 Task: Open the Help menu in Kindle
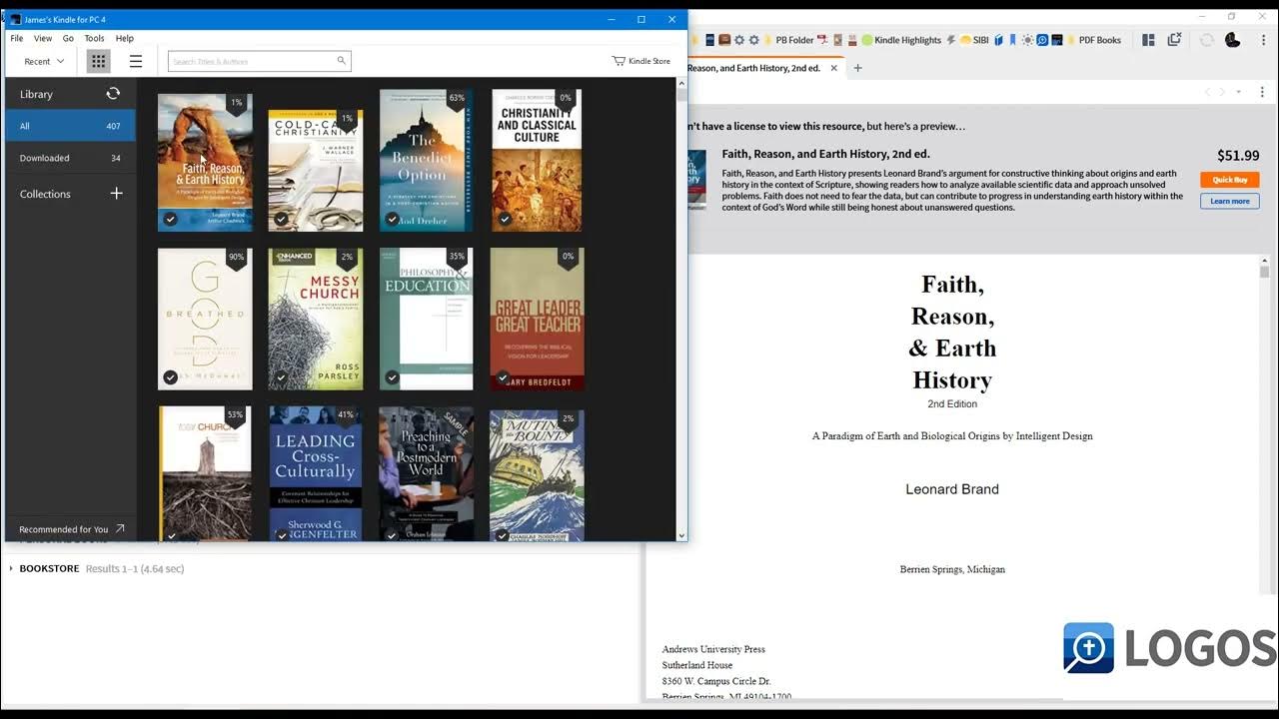[124, 38]
